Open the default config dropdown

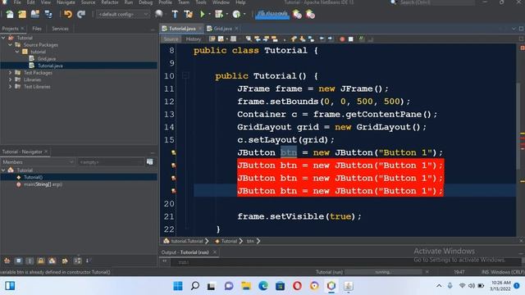pos(123,15)
